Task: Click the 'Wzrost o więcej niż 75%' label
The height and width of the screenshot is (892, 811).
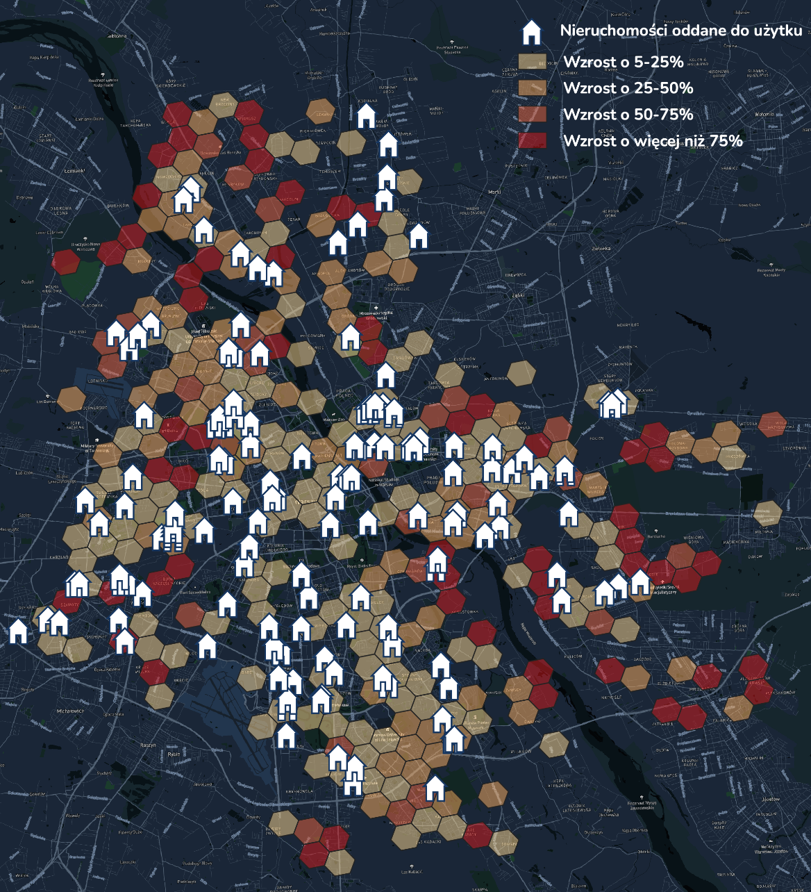Action: 653,141
